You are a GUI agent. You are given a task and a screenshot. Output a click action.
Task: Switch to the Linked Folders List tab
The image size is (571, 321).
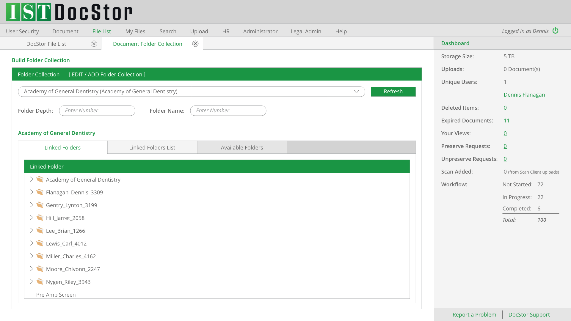tap(152, 147)
